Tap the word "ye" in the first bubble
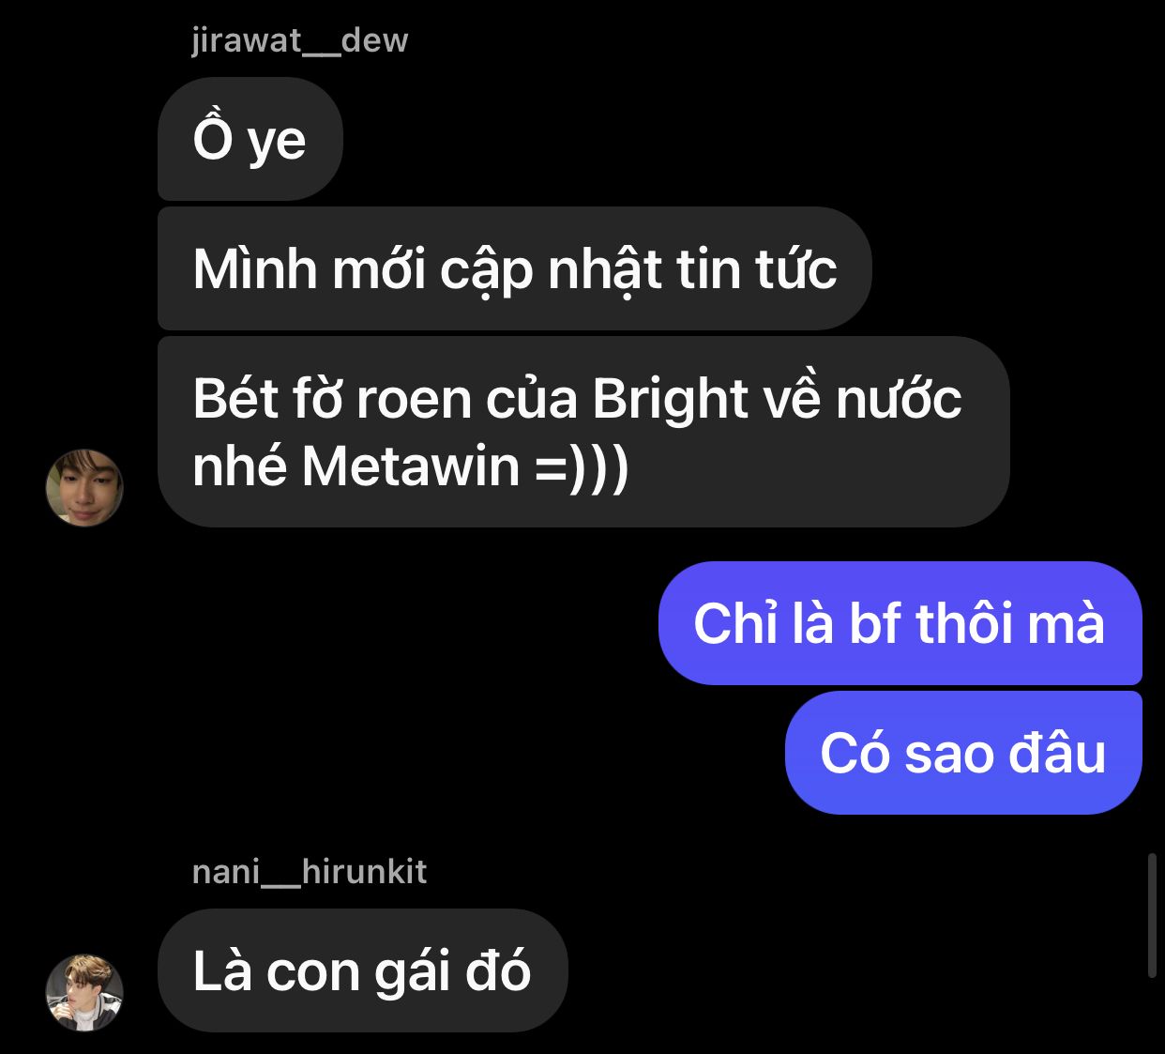 [277, 141]
